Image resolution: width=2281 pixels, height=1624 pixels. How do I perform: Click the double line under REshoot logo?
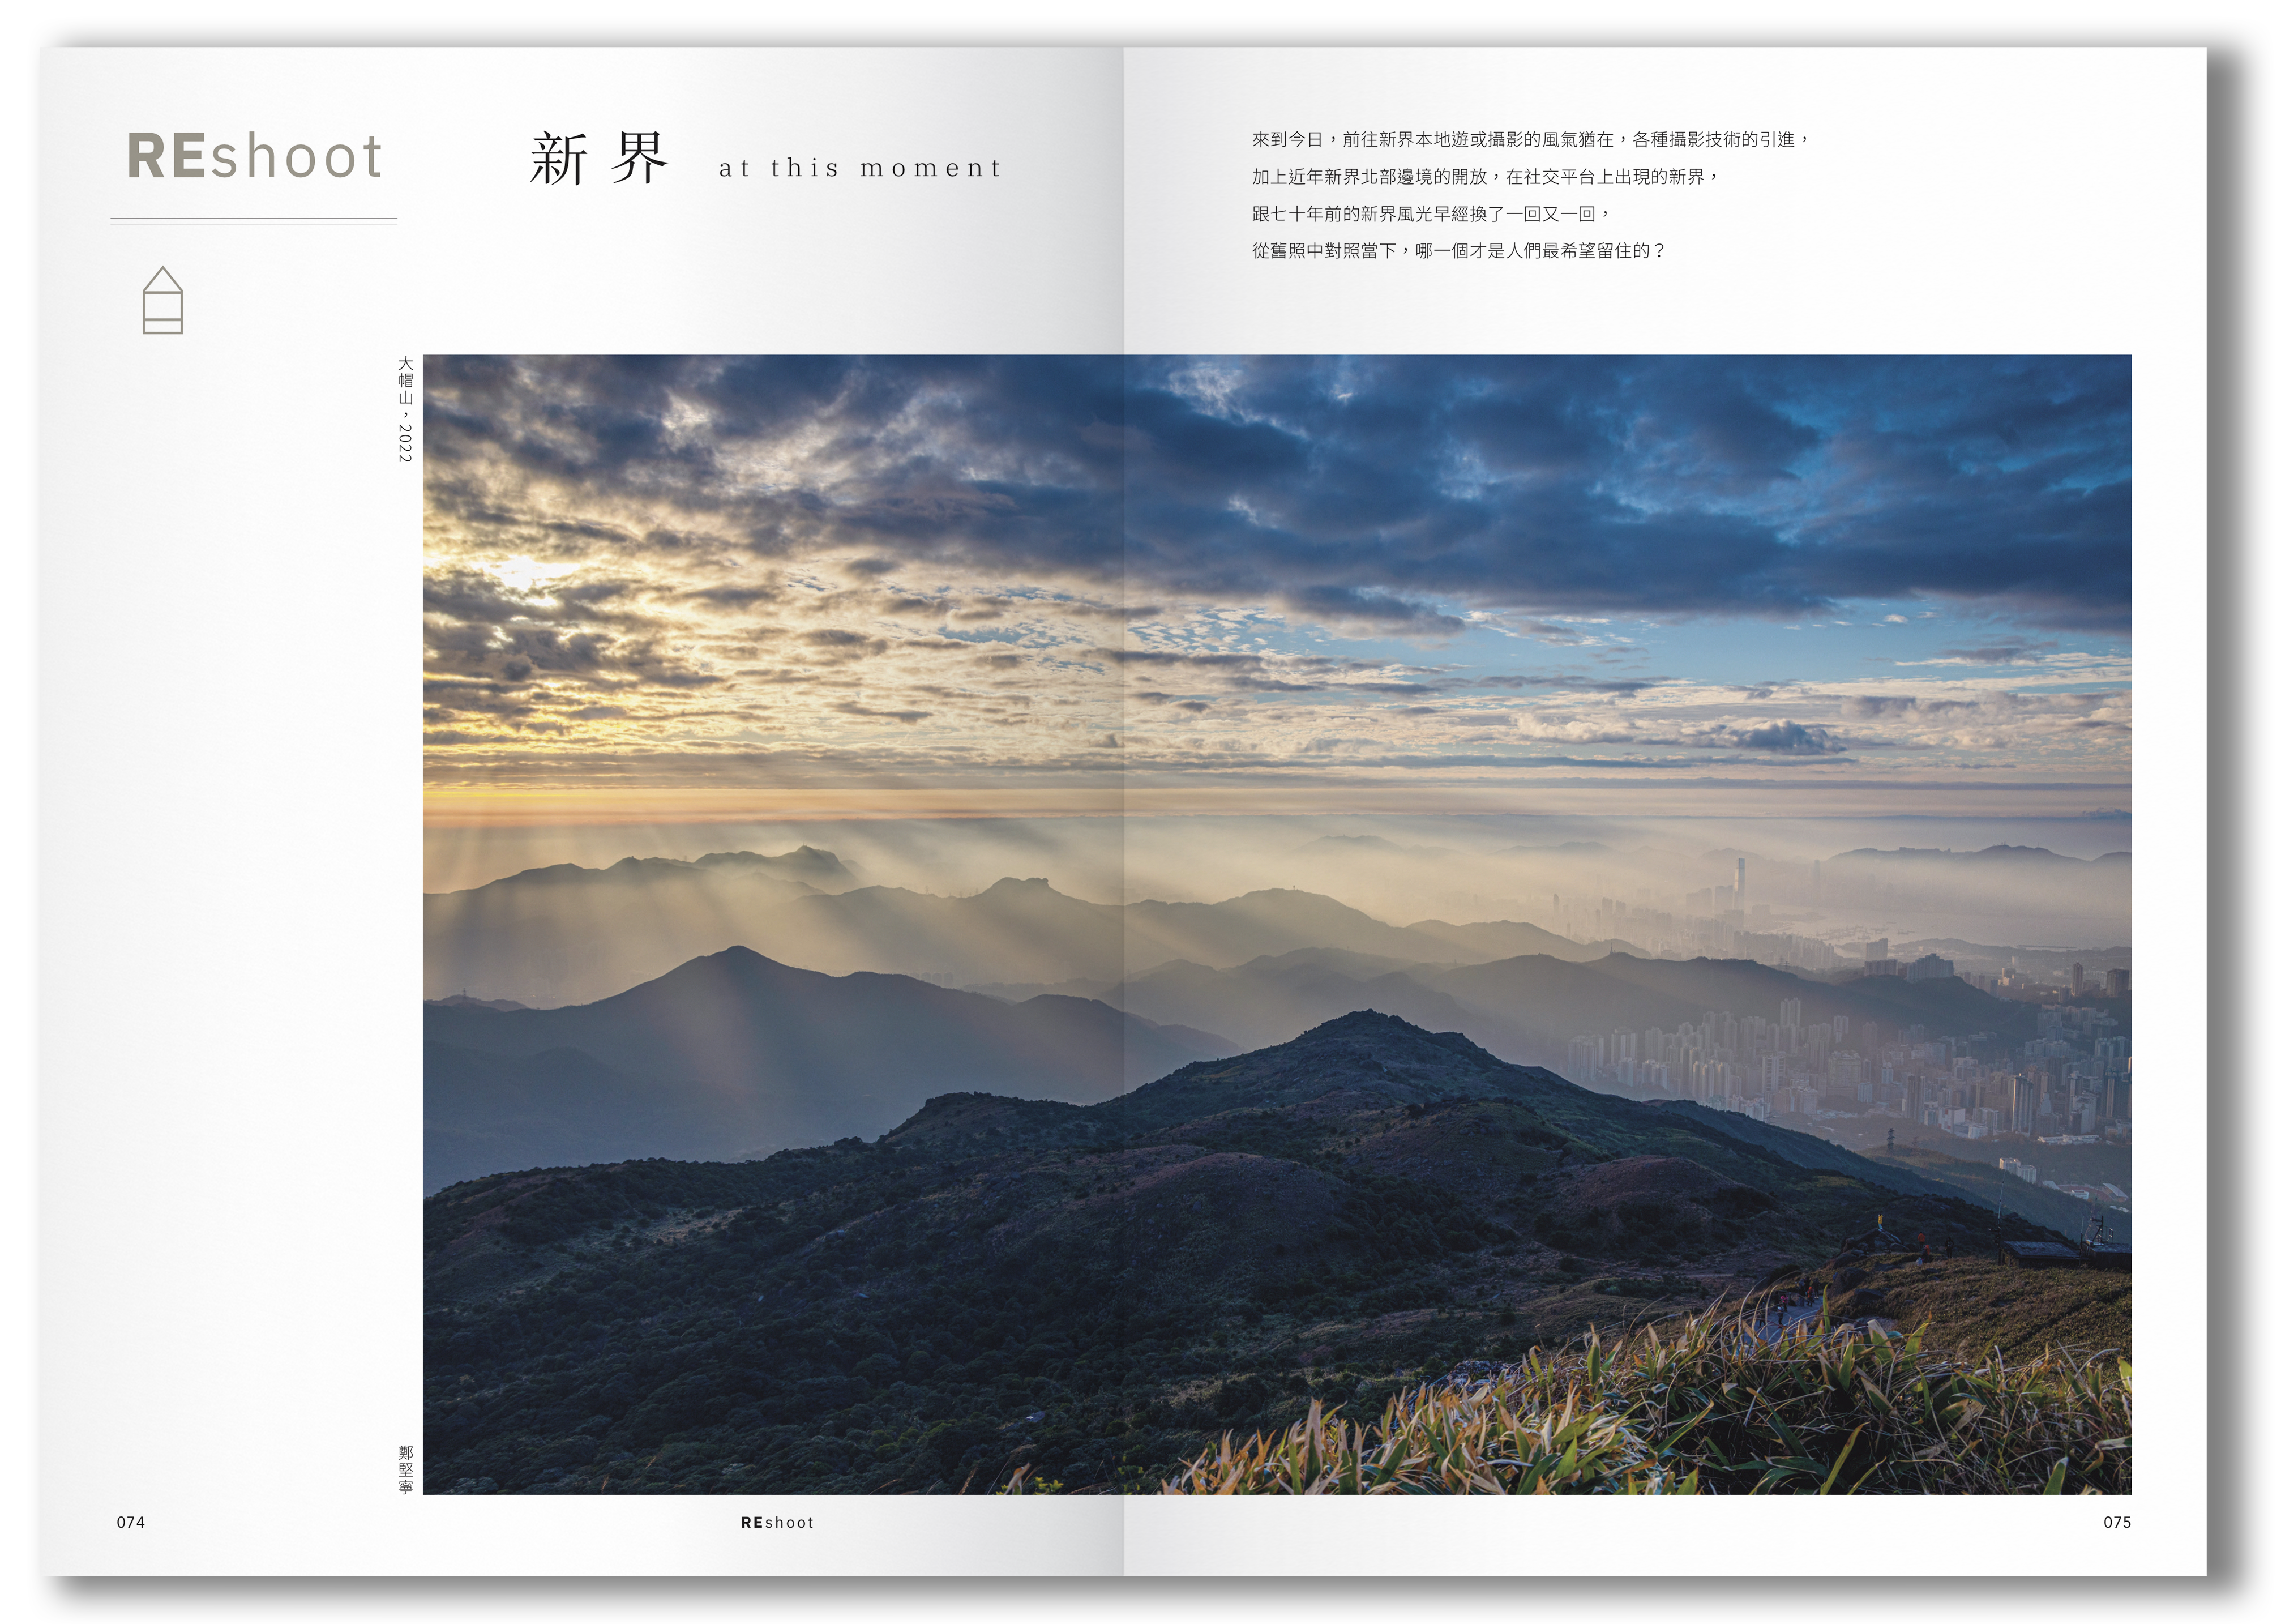(x=254, y=221)
